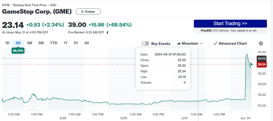
Task: Select the 1D time range tab
Action: pos(7,43)
